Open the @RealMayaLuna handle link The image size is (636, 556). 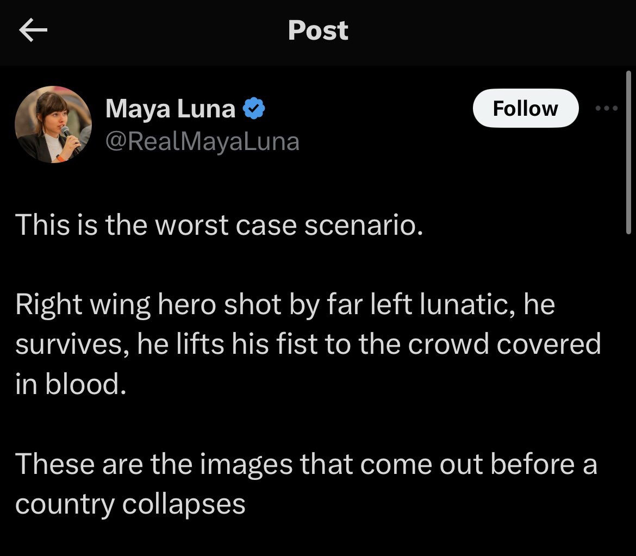click(x=202, y=141)
